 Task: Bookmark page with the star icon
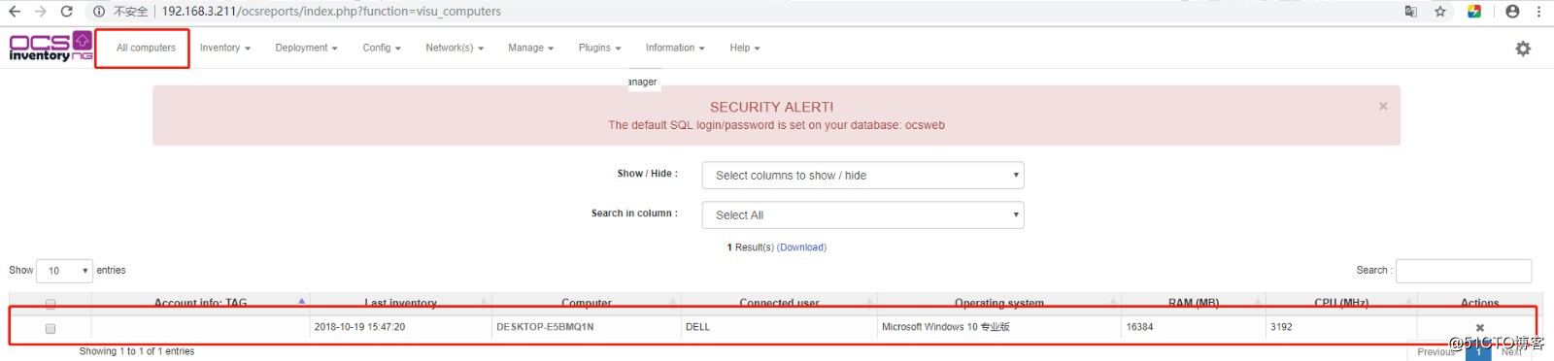click(1440, 12)
